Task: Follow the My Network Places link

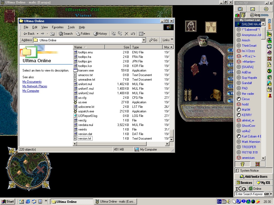Action: point(35,86)
